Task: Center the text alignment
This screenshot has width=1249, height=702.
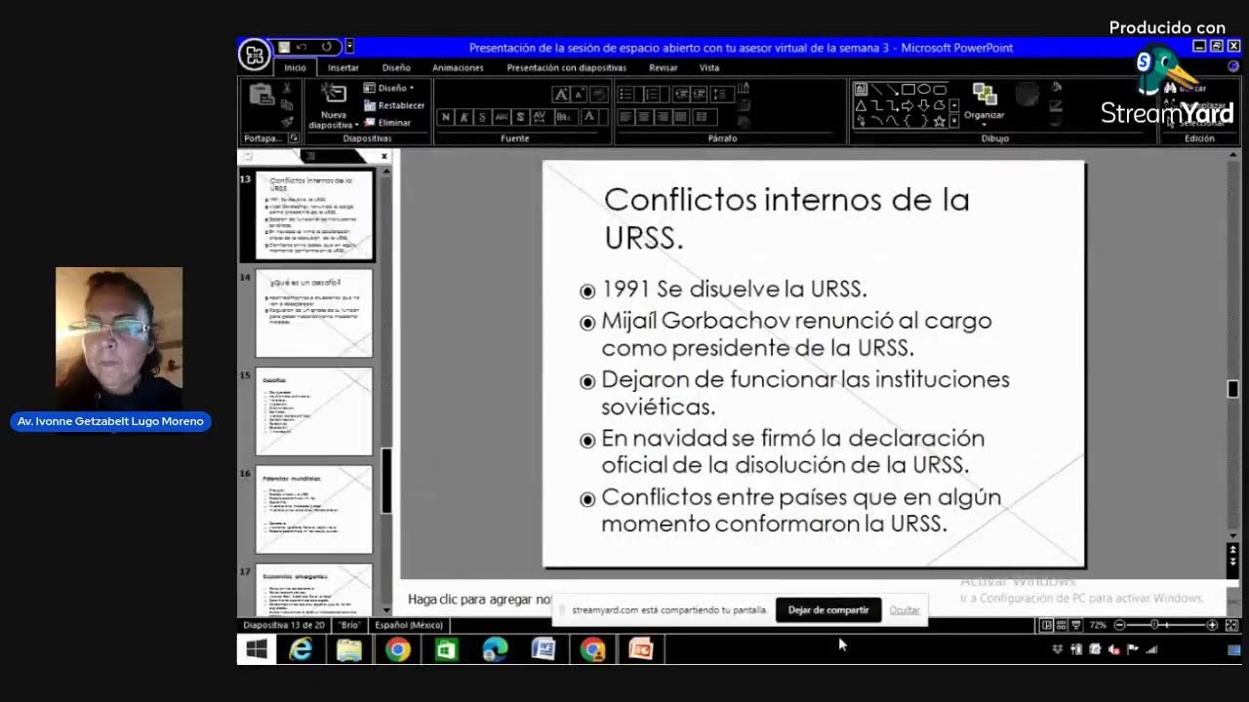Action: coord(645,117)
